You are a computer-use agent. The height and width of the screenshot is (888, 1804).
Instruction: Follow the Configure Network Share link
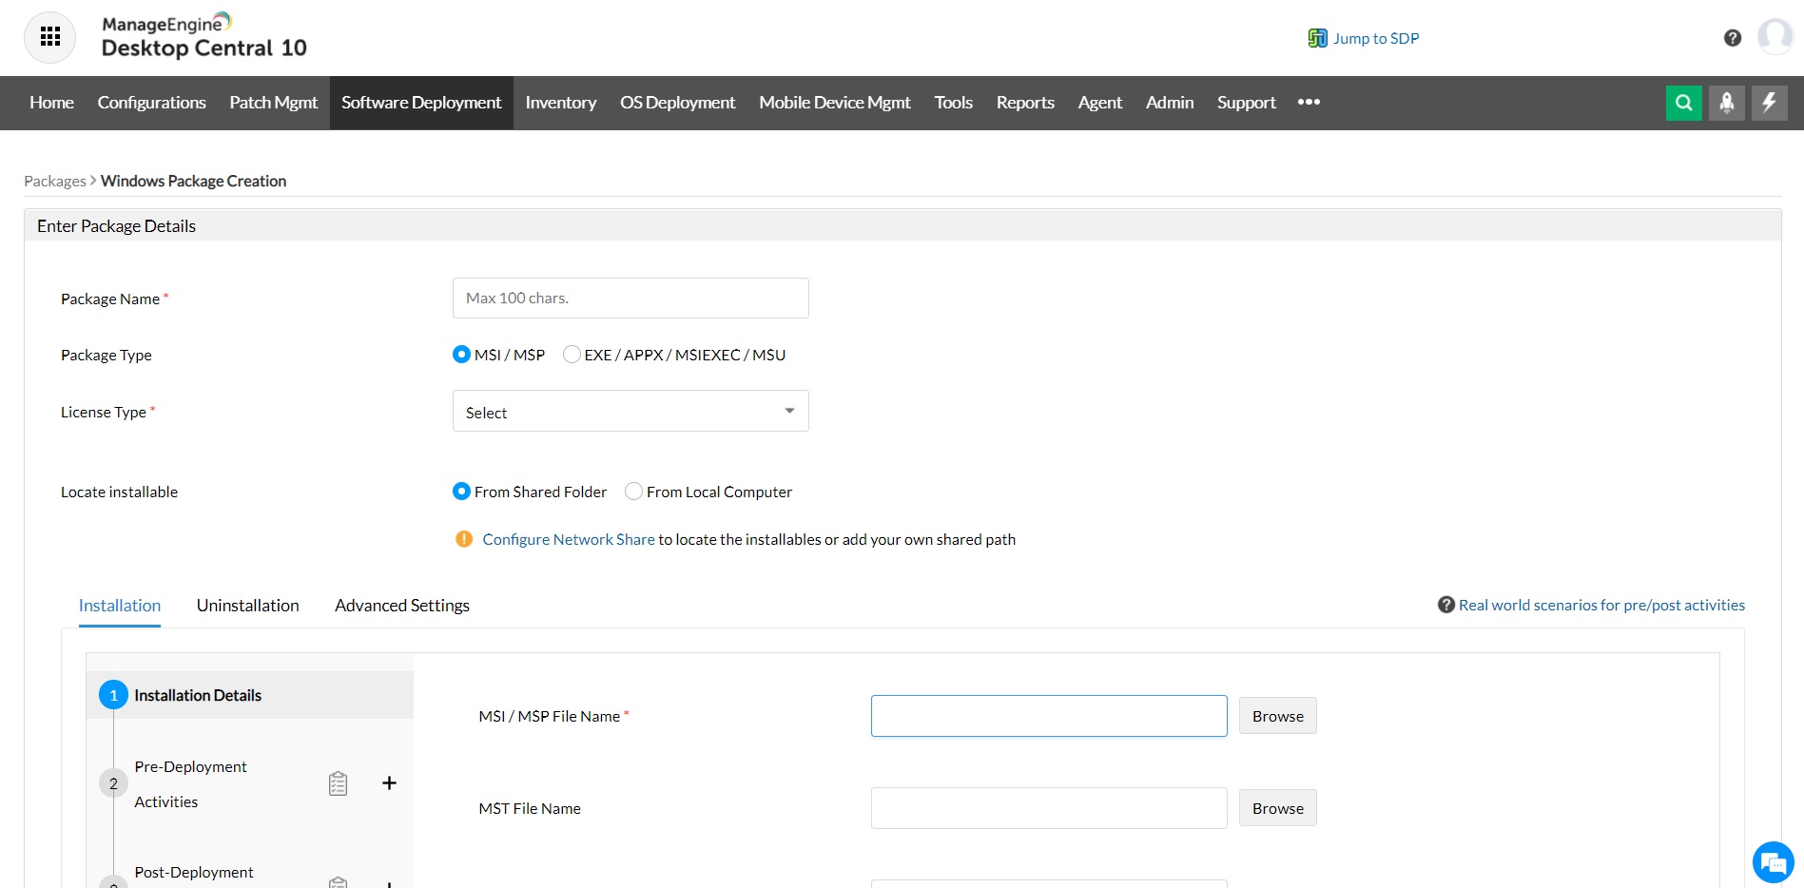(568, 539)
